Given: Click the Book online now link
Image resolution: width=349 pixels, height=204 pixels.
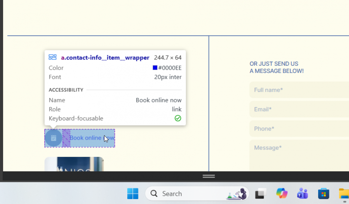Looking at the screenshot, I should (80, 138).
